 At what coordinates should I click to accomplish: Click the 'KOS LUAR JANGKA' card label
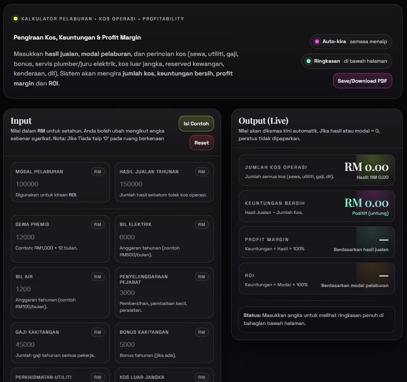click(x=142, y=377)
